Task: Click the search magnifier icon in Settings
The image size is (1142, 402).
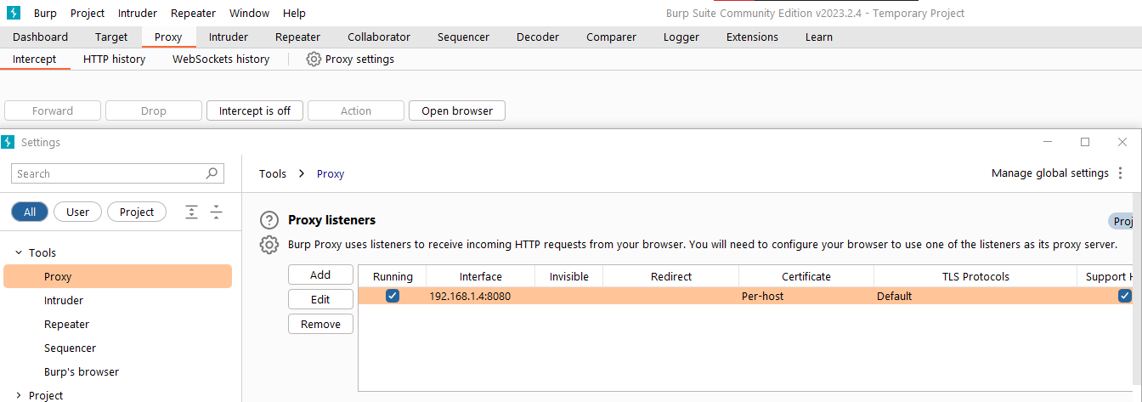Action: [x=212, y=173]
